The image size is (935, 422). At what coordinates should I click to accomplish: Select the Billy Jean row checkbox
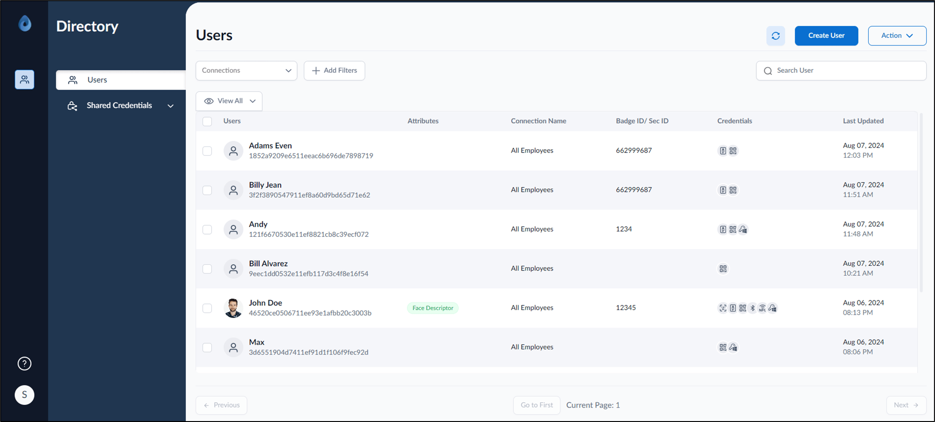207,190
